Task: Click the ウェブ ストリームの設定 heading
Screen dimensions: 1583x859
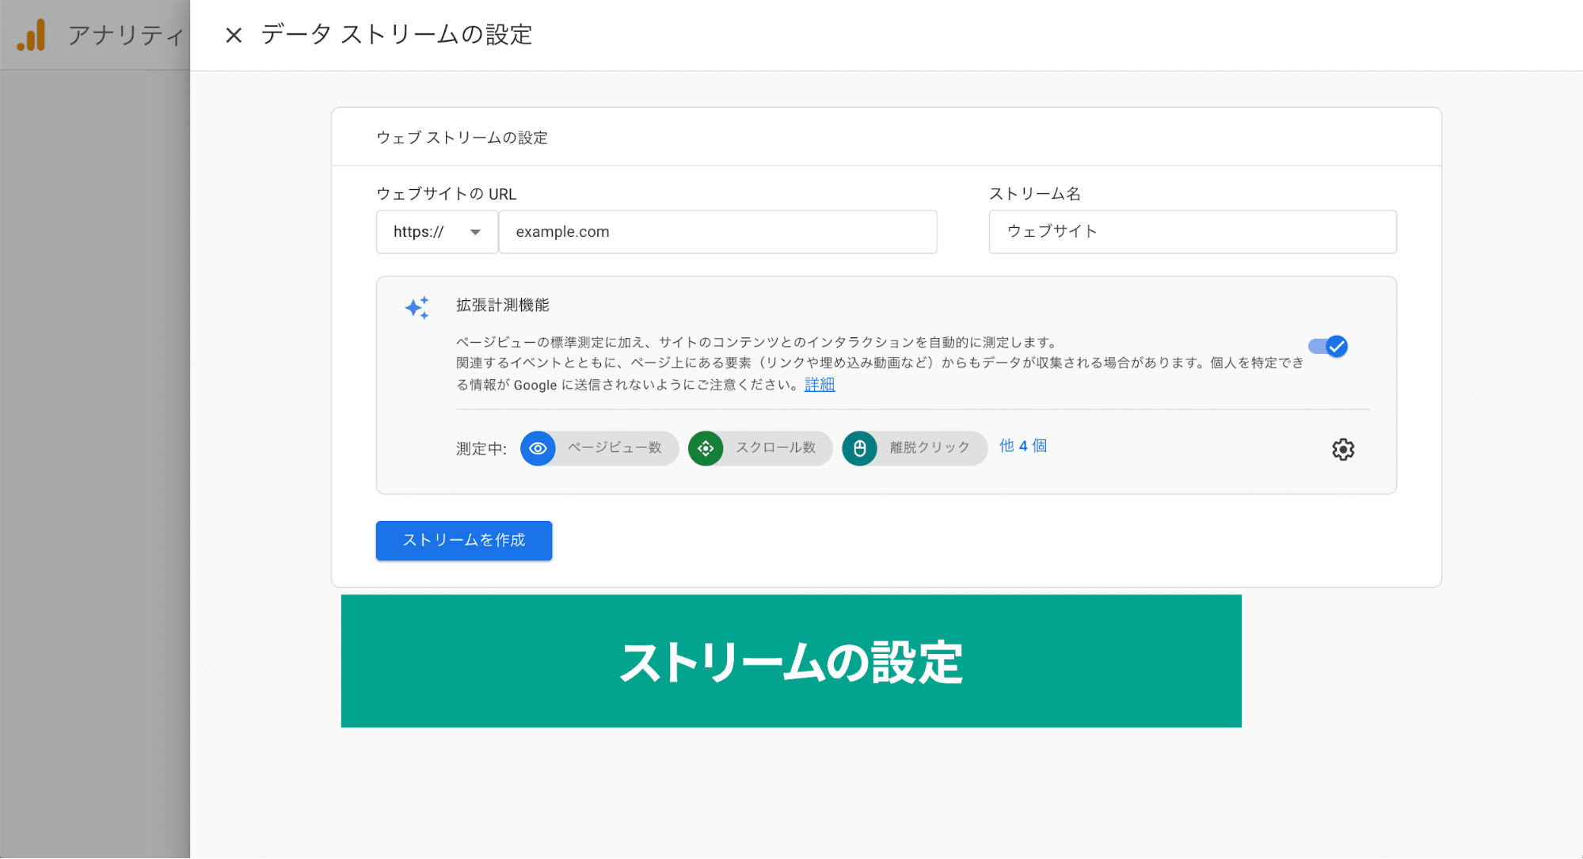Action: pyautogui.click(x=462, y=138)
